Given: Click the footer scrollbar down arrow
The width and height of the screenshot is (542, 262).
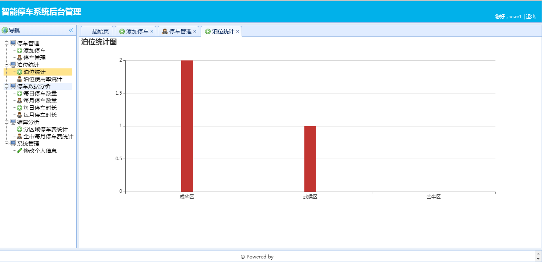Looking at the screenshot, I should click(538, 258).
